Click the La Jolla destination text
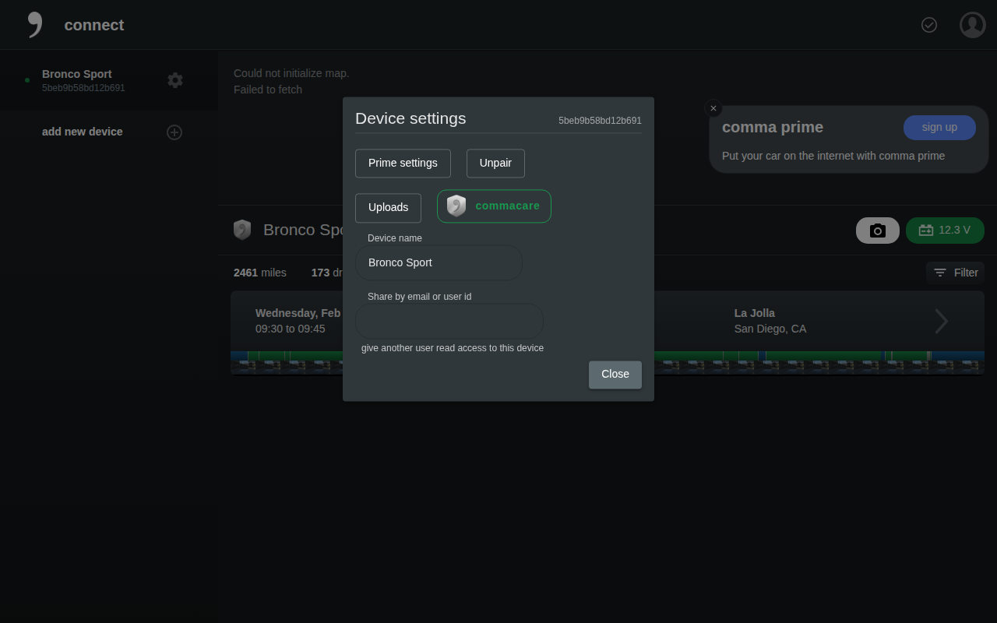Image resolution: width=997 pixels, height=623 pixels. [x=755, y=313]
